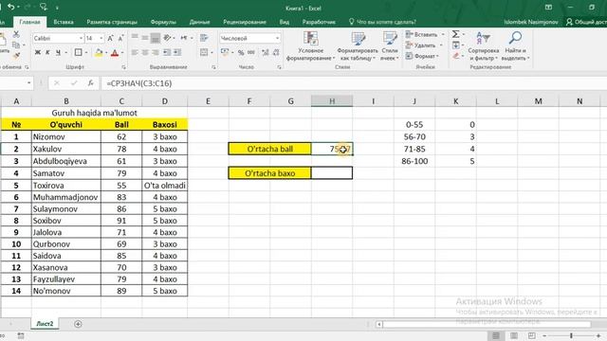Screen dimensions: 607x341
Task: Click the cell borders icon
Action: pos(78,53)
